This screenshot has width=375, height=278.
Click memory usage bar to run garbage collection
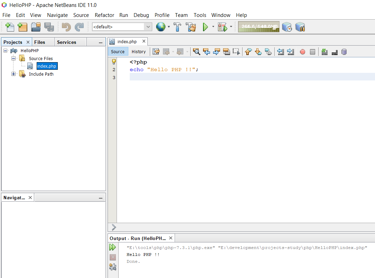[x=259, y=27]
